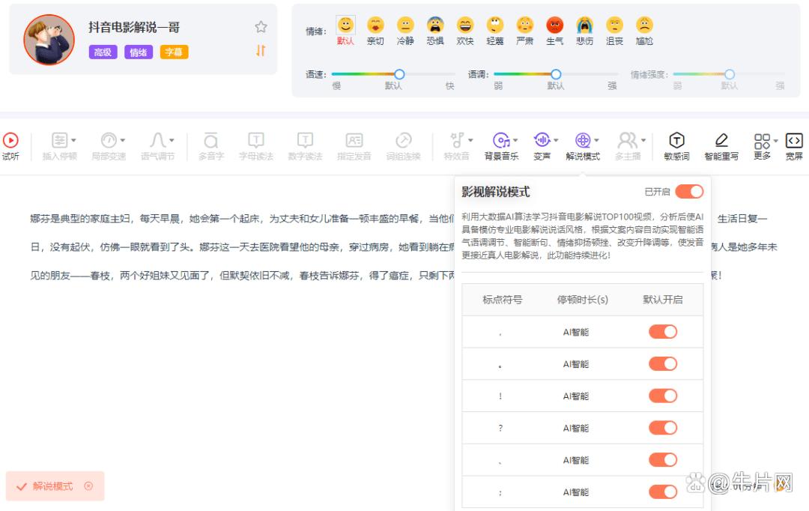The width and height of the screenshot is (809, 511).
Task: Click the 高级 tag under the speaker name
Action: click(x=103, y=52)
